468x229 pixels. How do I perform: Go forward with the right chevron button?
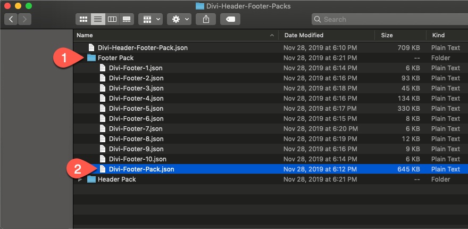click(x=24, y=19)
